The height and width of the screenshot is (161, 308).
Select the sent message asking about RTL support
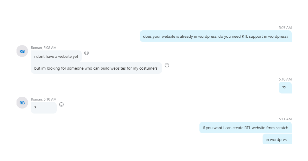pyautogui.click(x=216, y=36)
